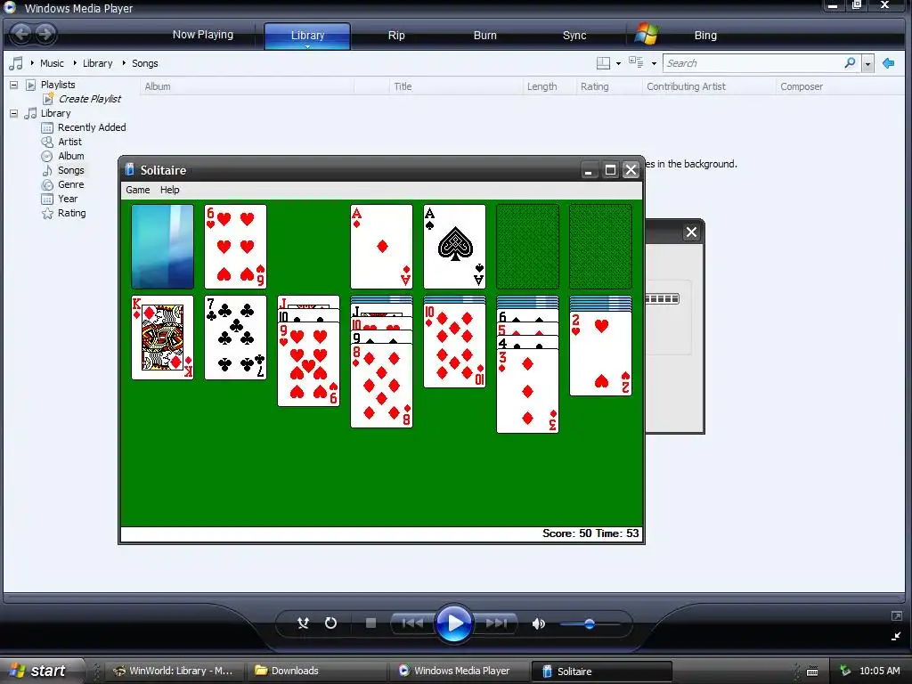Select Recently Added in the library tree

coord(92,127)
